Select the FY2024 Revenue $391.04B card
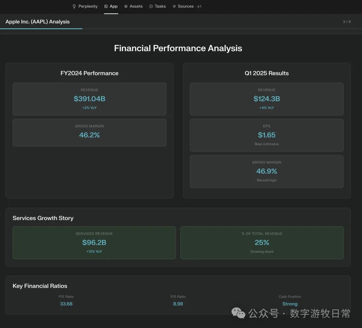The height and width of the screenshot is (328, 362). [89, 99]
